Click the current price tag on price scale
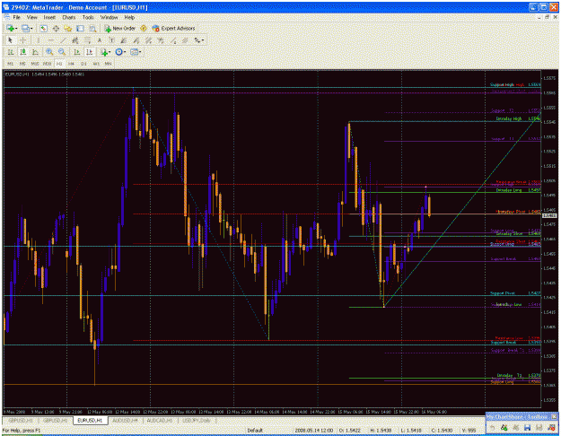Viewport: 561px width, 436px height. [x=549, y=215]
